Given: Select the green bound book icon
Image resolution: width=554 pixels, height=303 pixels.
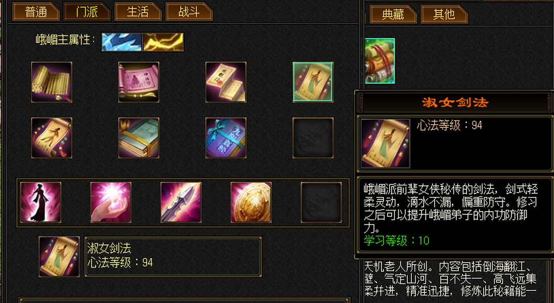Looking at the screenshot, I should [139, 138].
